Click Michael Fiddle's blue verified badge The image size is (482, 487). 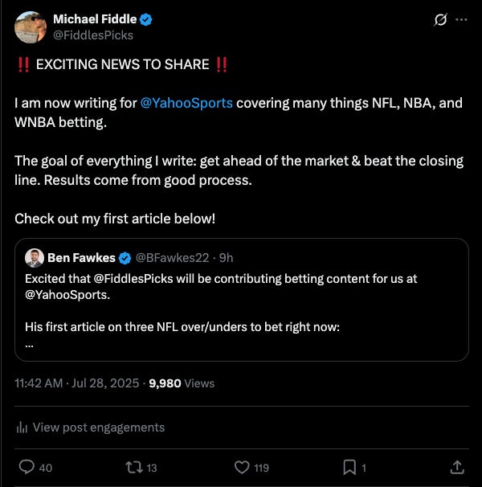tap(147, 18)
